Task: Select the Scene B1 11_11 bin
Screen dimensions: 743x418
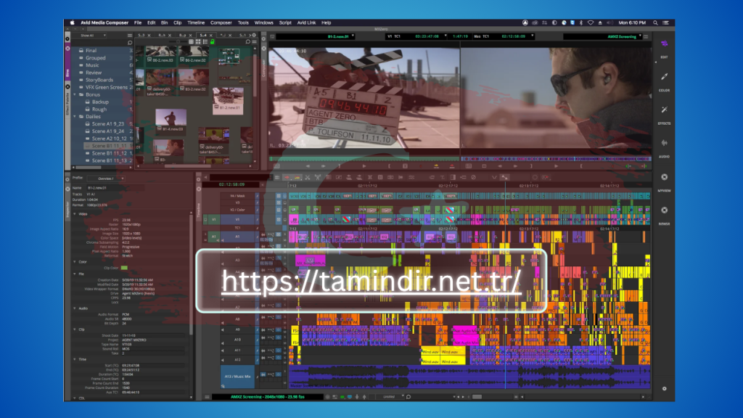Action: [109, 146]
